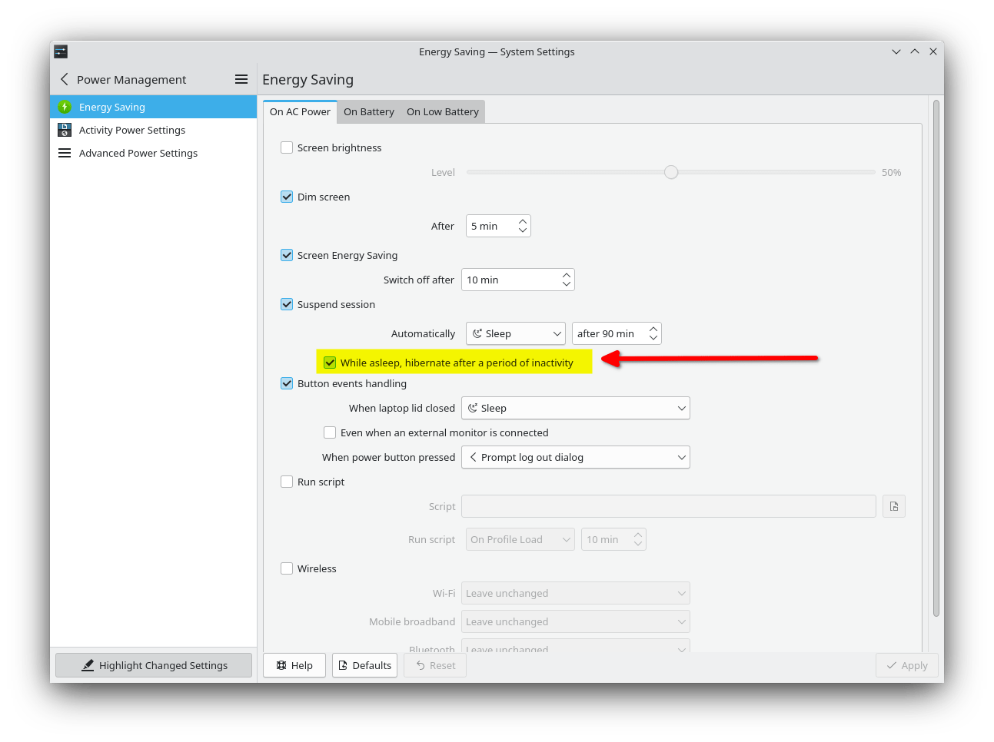Screen dimensions: 994x742
Task: Click the System Settings icon in the titlebar
Action: [60, 51]
